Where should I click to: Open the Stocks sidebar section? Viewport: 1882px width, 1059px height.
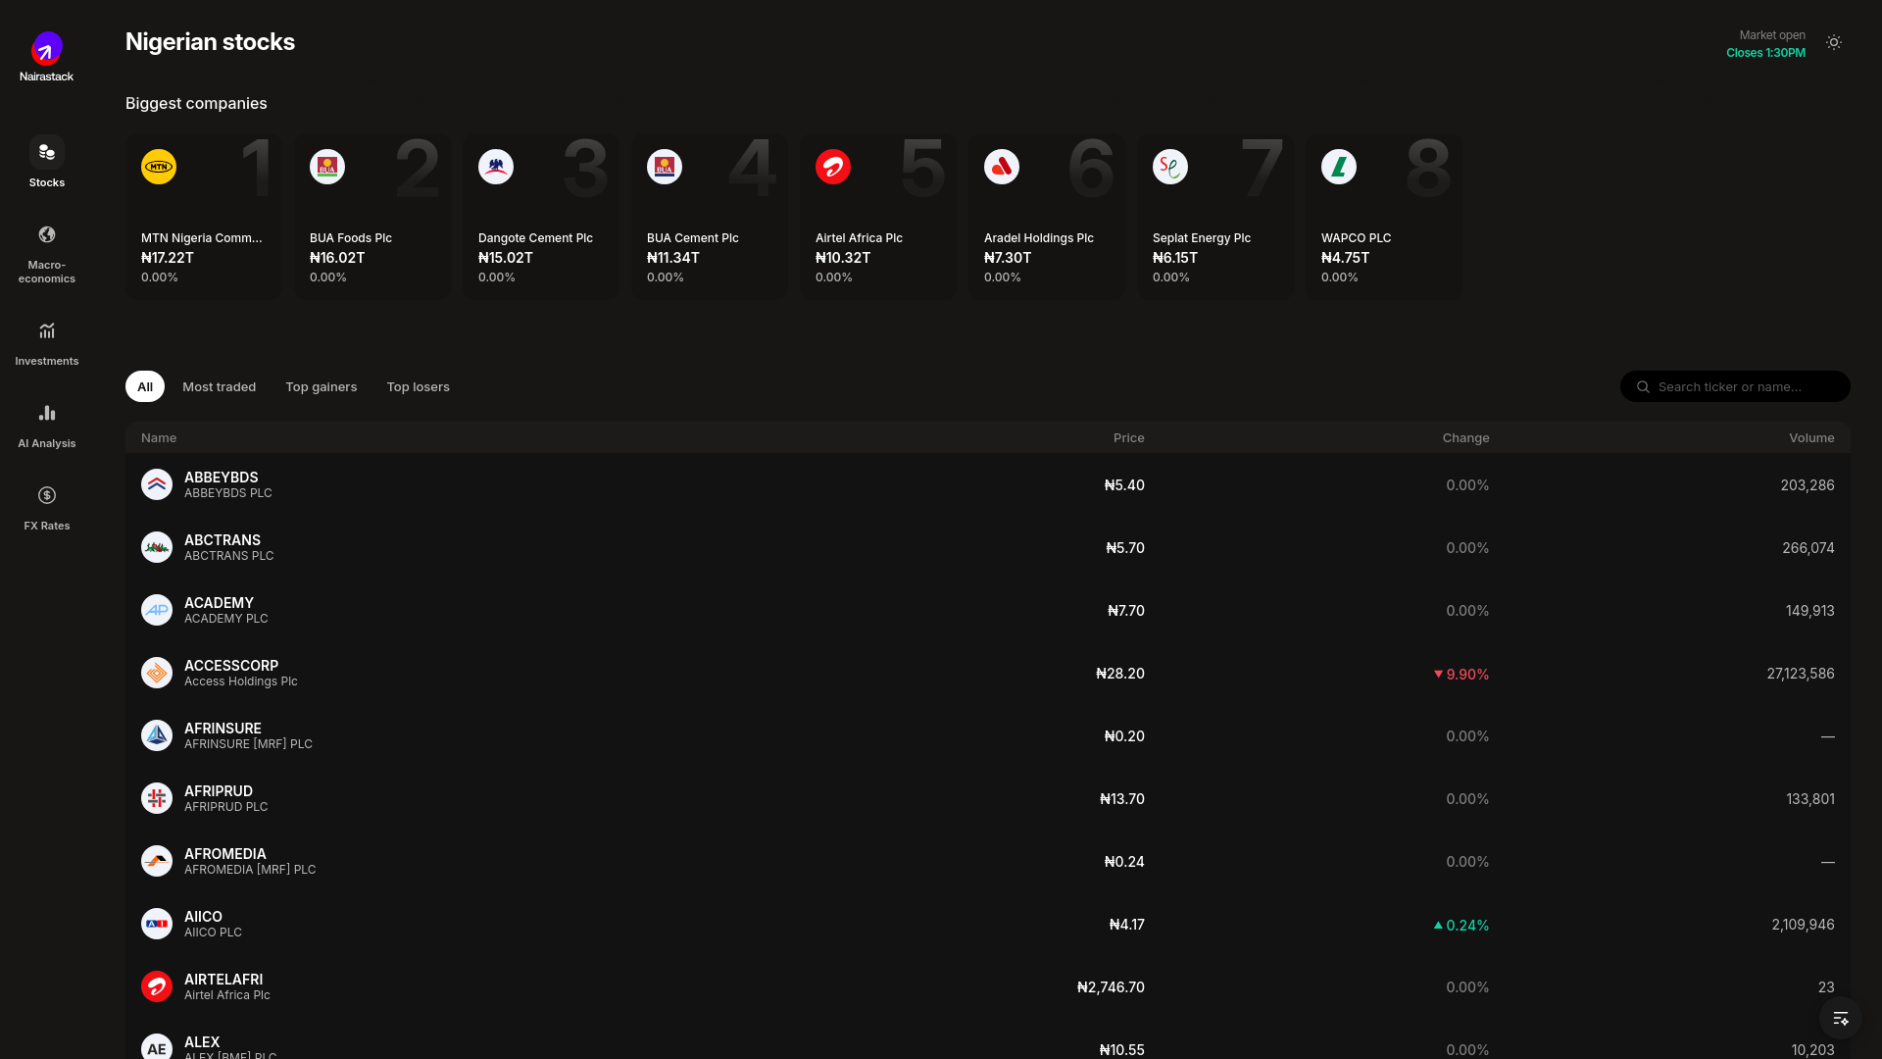click(47, 163)
